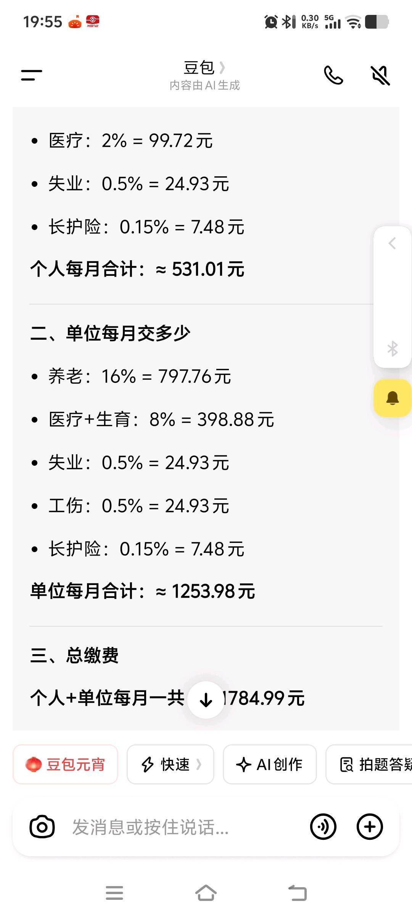This screenshot has height=917, width=412.
Task: Select the AI创作 chip
Action: [270, 765]
